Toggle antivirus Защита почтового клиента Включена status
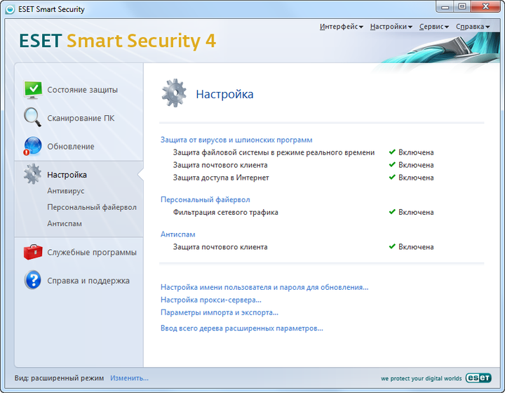 click(411, 165)
